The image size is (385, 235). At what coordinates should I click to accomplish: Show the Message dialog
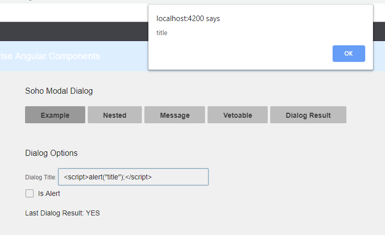(174, 115)
